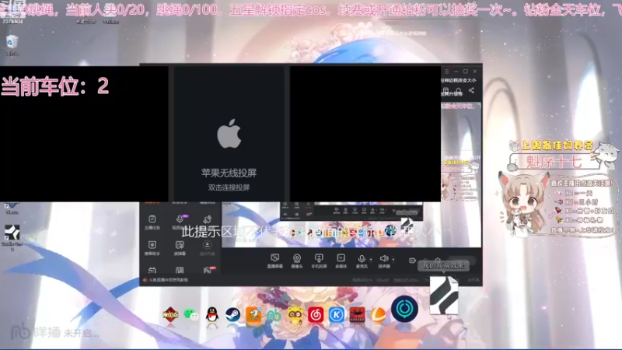
Task: Launch Steam from the dock
Action: click(x=232, y=315)
